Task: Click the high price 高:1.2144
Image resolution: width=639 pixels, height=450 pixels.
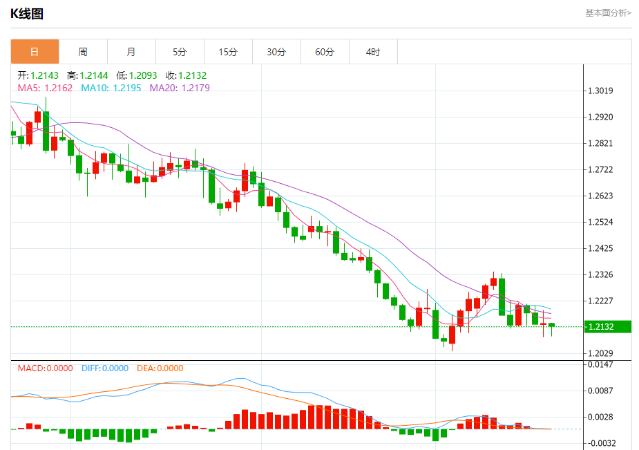Action: (88, 75)
